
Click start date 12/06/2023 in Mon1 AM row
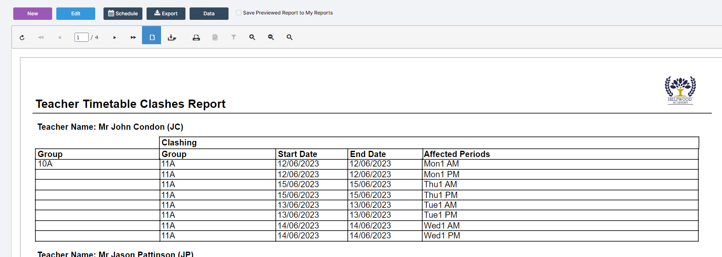[312, 164]
